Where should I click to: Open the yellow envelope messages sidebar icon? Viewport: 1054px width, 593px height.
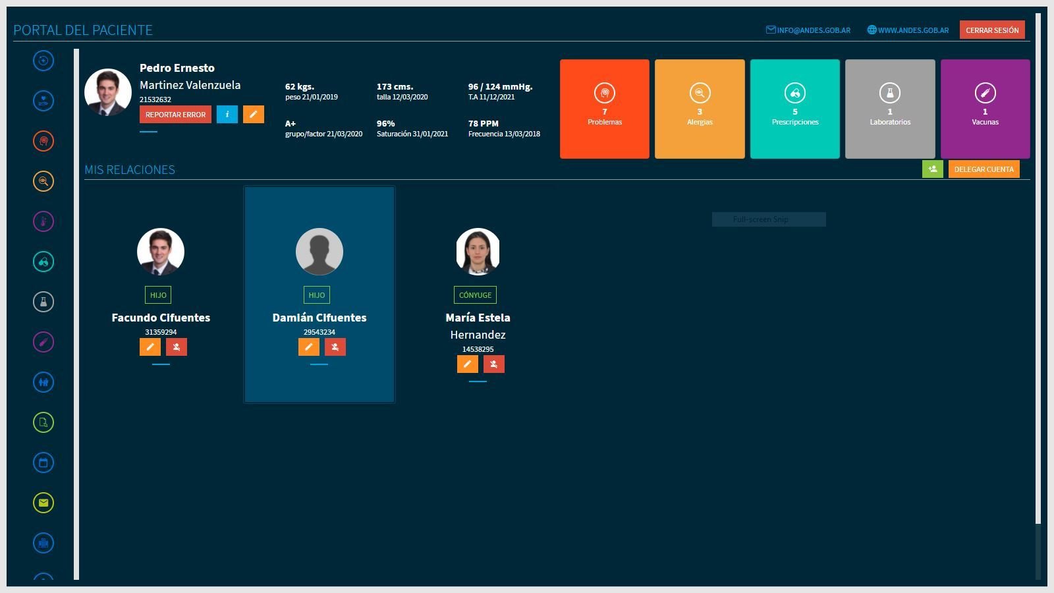tap(43, 503)
